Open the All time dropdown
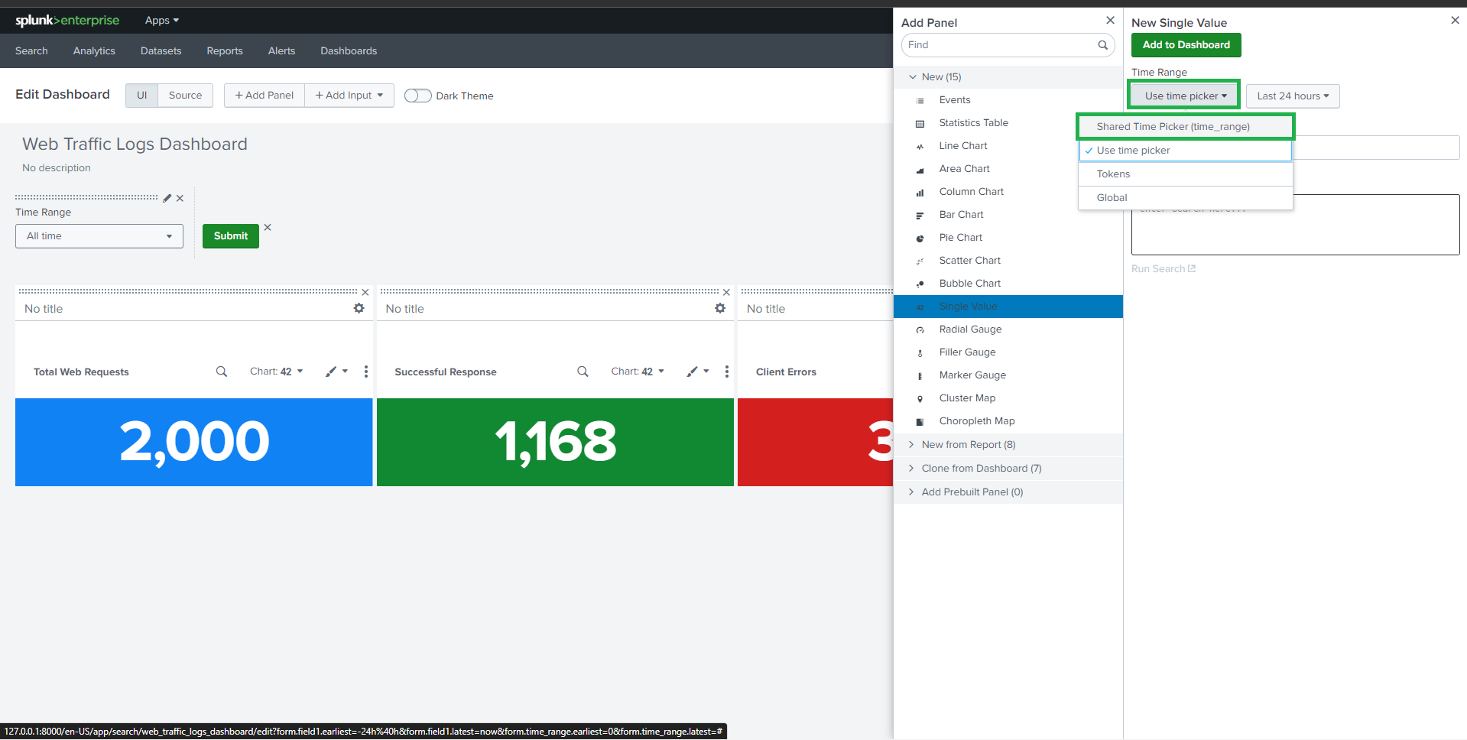1467x740 pixels. (x=99, y=236)
